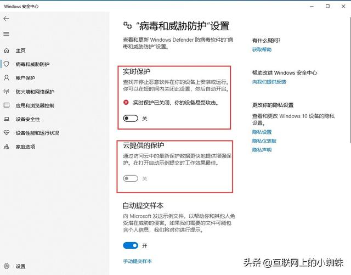This screenshot has width=351, height=275.
Task: Click the 实时保护 heading
Action: tap(137, 71)
